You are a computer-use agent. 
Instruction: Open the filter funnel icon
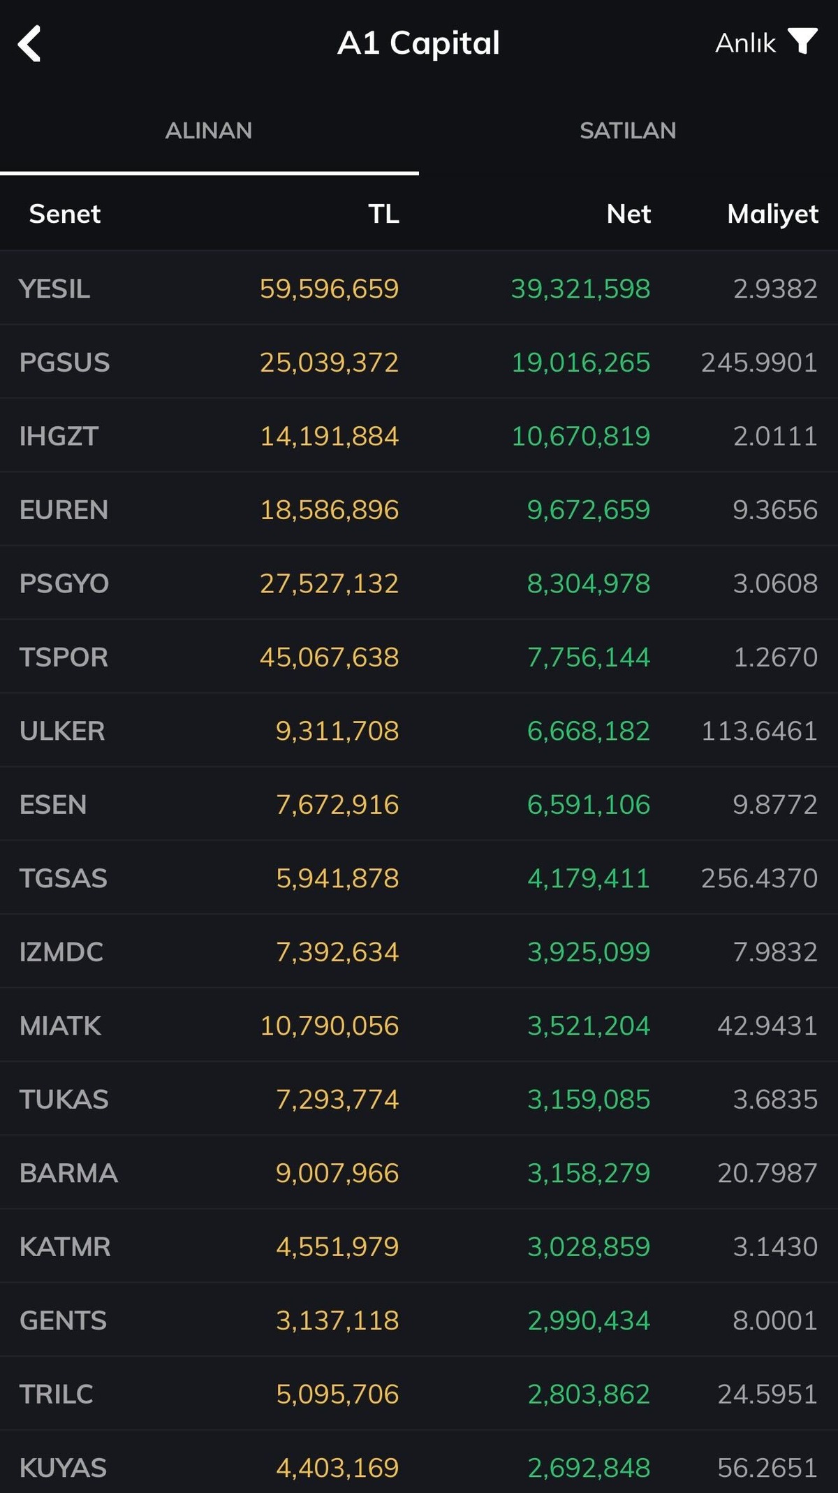802,41
